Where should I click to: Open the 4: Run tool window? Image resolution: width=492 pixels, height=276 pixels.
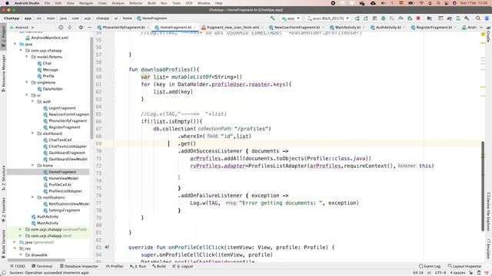pyautogui.click(x=138, y=266)
